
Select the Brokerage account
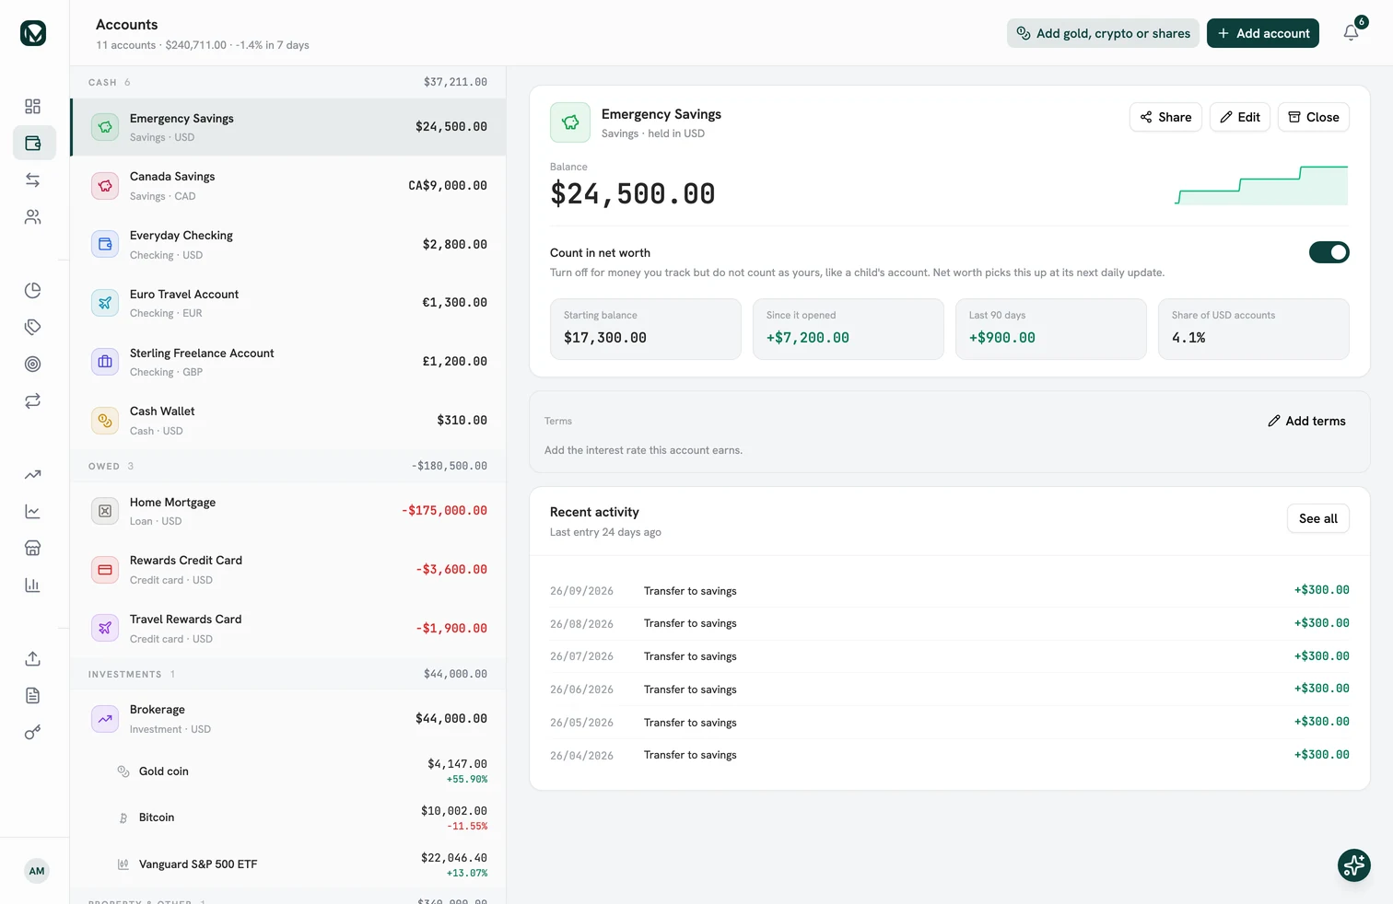(x=288, y=719)
